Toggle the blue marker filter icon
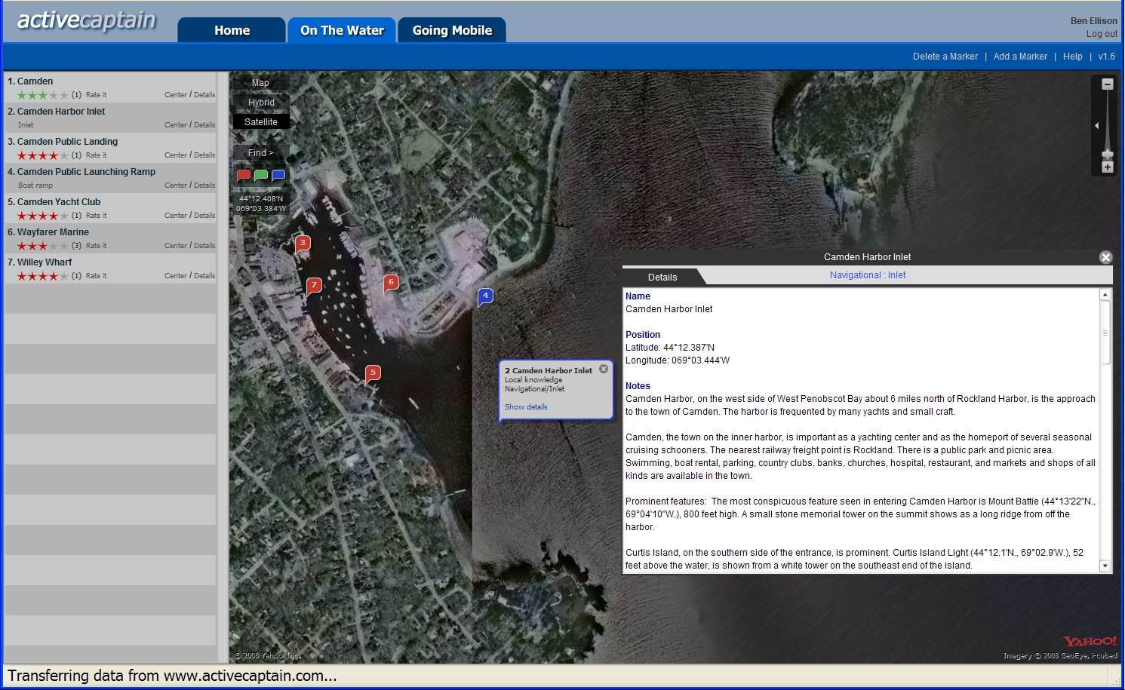 [x=278, y=176]
